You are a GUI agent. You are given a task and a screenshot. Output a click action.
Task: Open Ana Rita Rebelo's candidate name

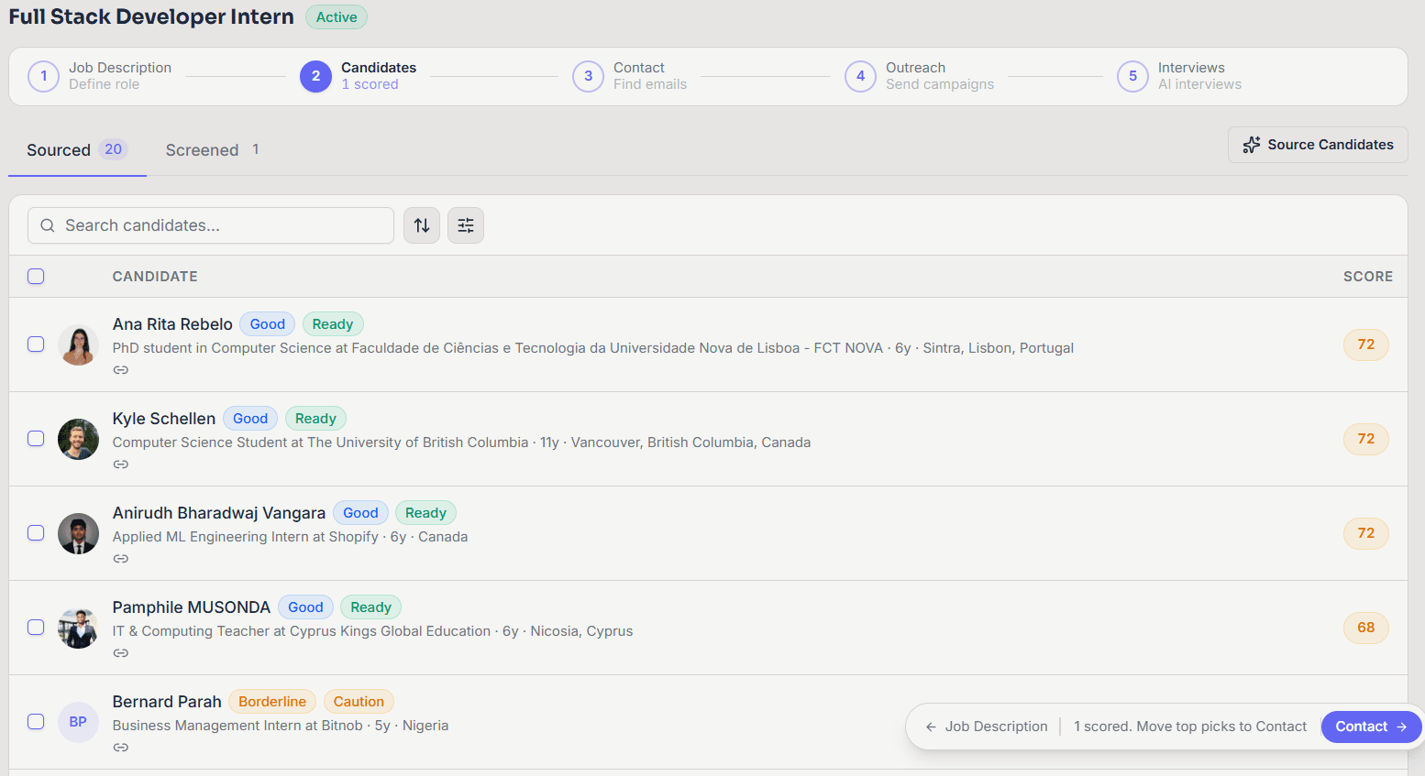(172, 324)
